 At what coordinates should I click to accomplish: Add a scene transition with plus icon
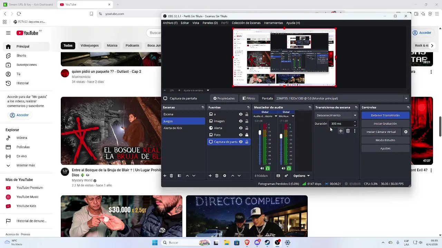(341, 131)
